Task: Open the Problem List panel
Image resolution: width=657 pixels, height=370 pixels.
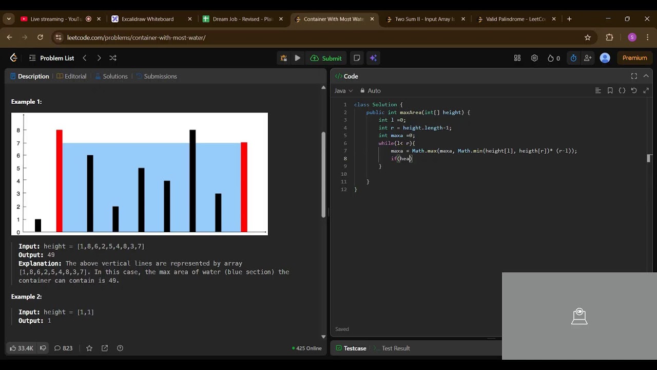Action: [x=51, y=58]
